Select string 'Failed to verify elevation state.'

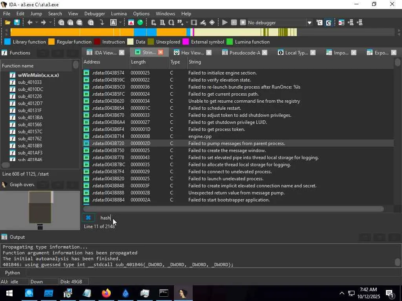[x=238, y=80]
